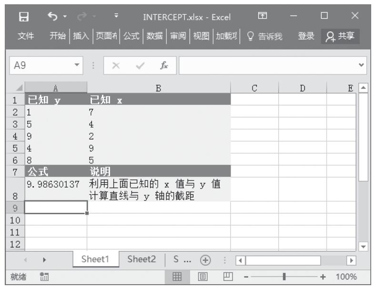Click the Insert Function fx icon
Viewport: 375px width, 288px height.
163,66
